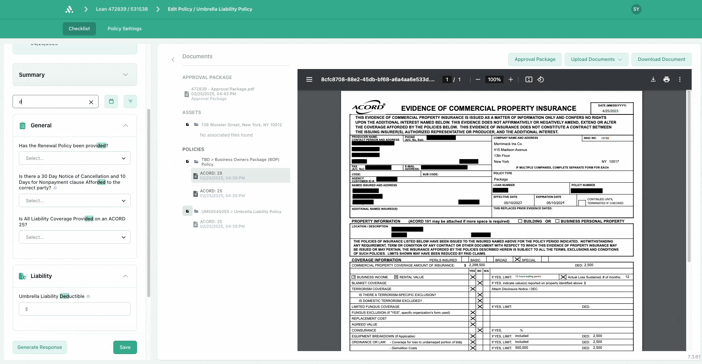Rotate the PDF document counterclockwise
This screenshot has height=364, width=702.
[541, 79]
